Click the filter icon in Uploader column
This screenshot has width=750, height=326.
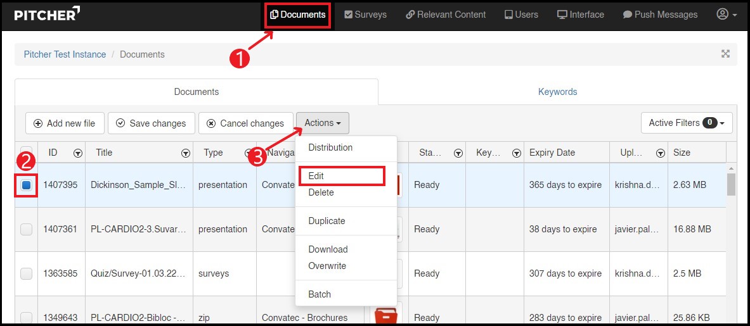pos(660,153)
